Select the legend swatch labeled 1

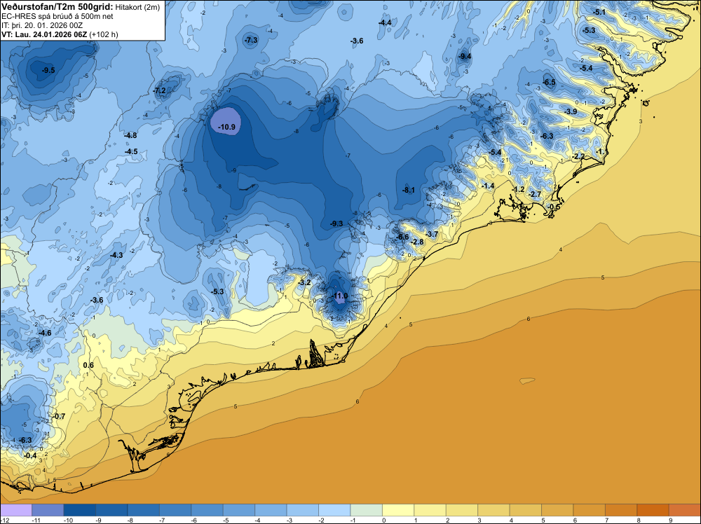click(430, 510)
